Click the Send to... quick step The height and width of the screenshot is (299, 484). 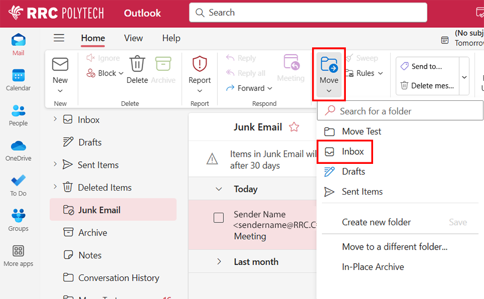click(427, 67)
